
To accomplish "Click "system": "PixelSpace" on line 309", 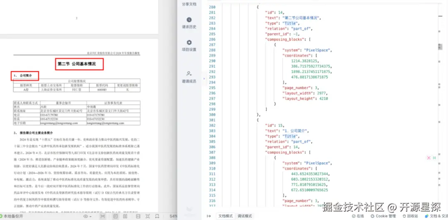I will click(307, 163).
